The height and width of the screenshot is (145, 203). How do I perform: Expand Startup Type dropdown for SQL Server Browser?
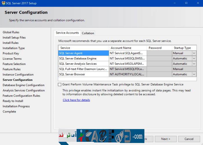[x=194, y=74]
